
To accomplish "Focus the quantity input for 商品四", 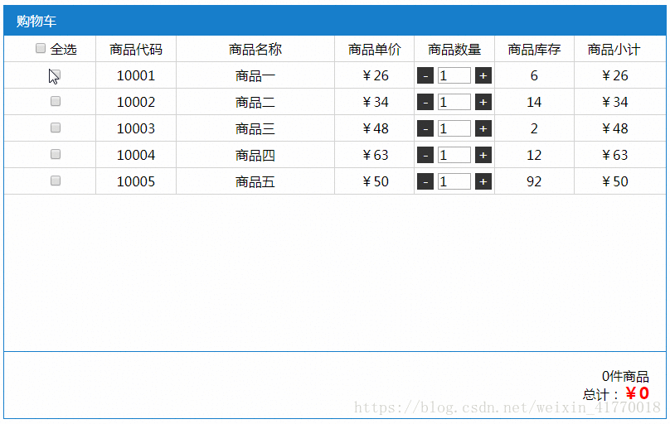I will click(x=454, y=155).
